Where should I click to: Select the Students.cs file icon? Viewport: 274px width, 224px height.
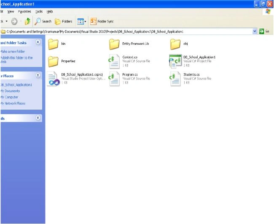point(175,79)
